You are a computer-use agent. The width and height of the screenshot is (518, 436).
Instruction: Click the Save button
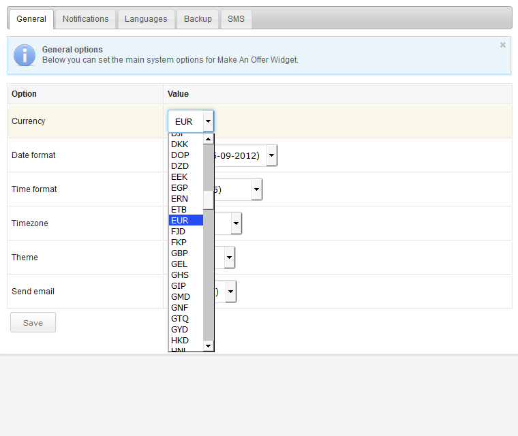(x=33, y=322)
